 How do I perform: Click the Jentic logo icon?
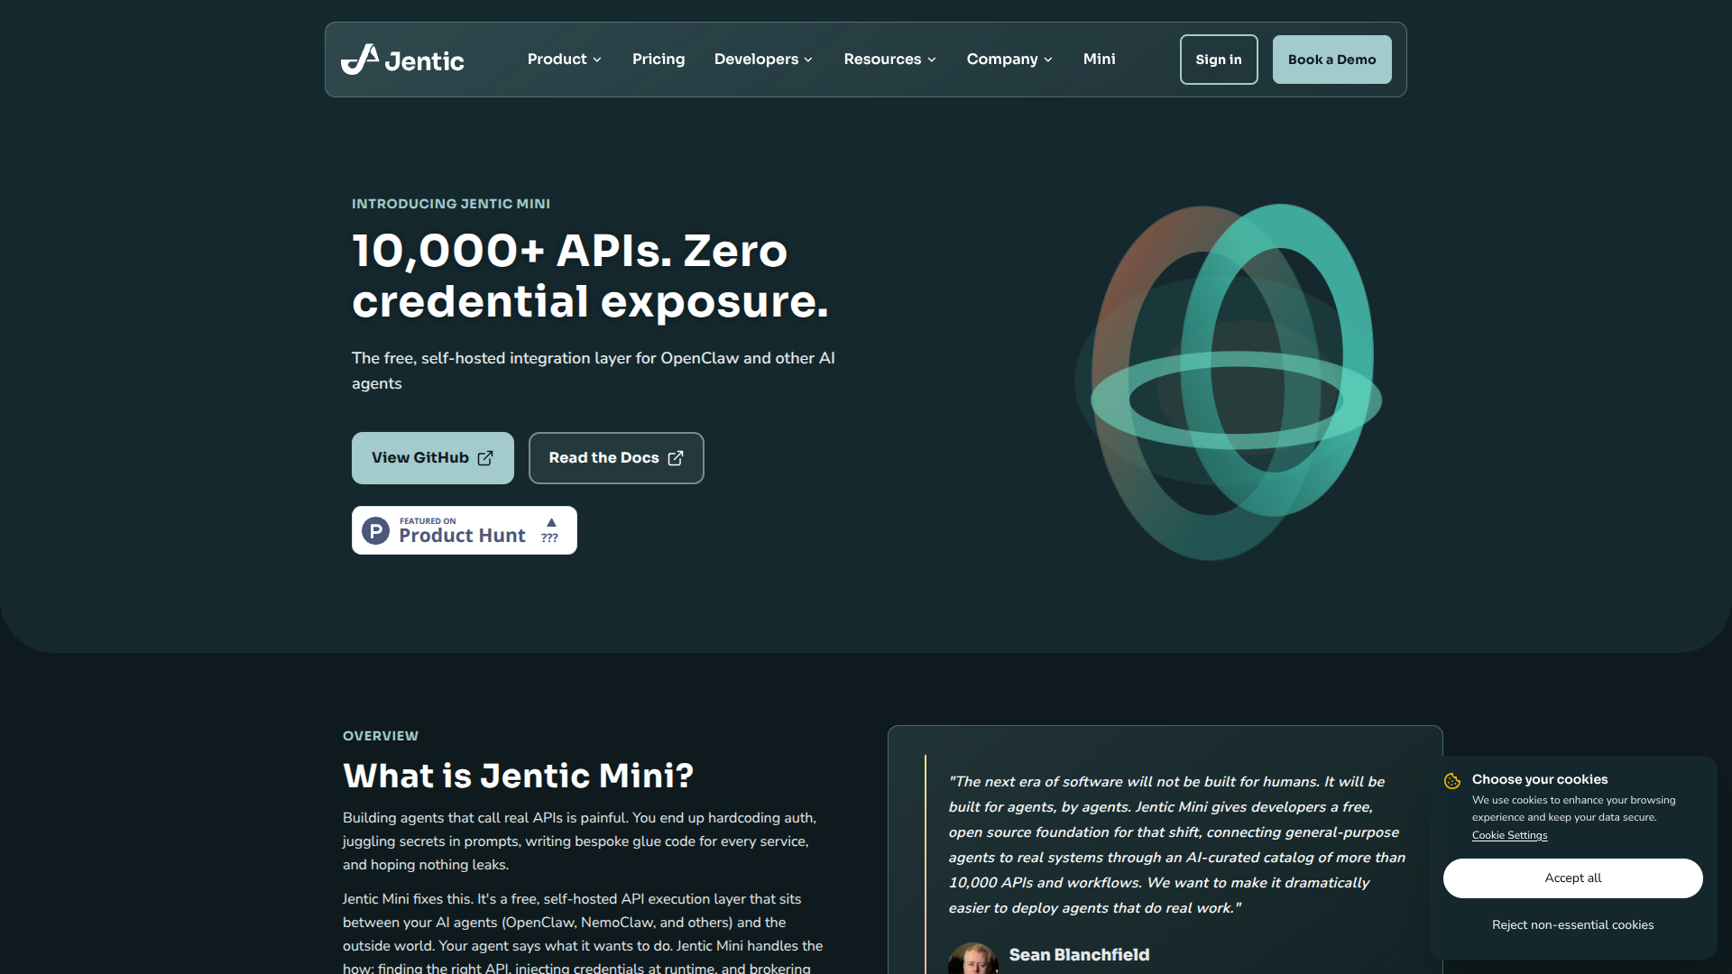360,59
